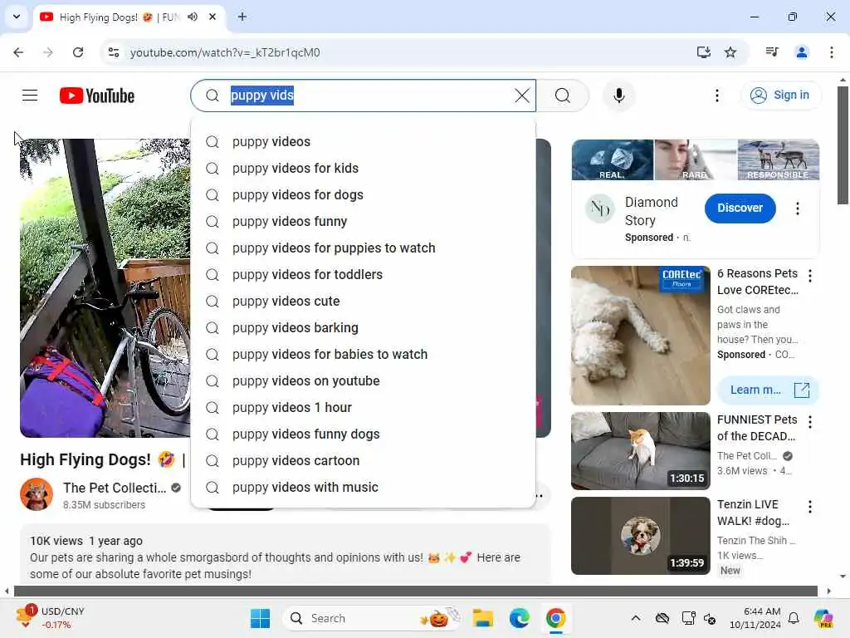Image resolution: width=850 pixels, height=638 pixels.
Task: Open The Pet Collective channel avatar
Action: [37, 494]
